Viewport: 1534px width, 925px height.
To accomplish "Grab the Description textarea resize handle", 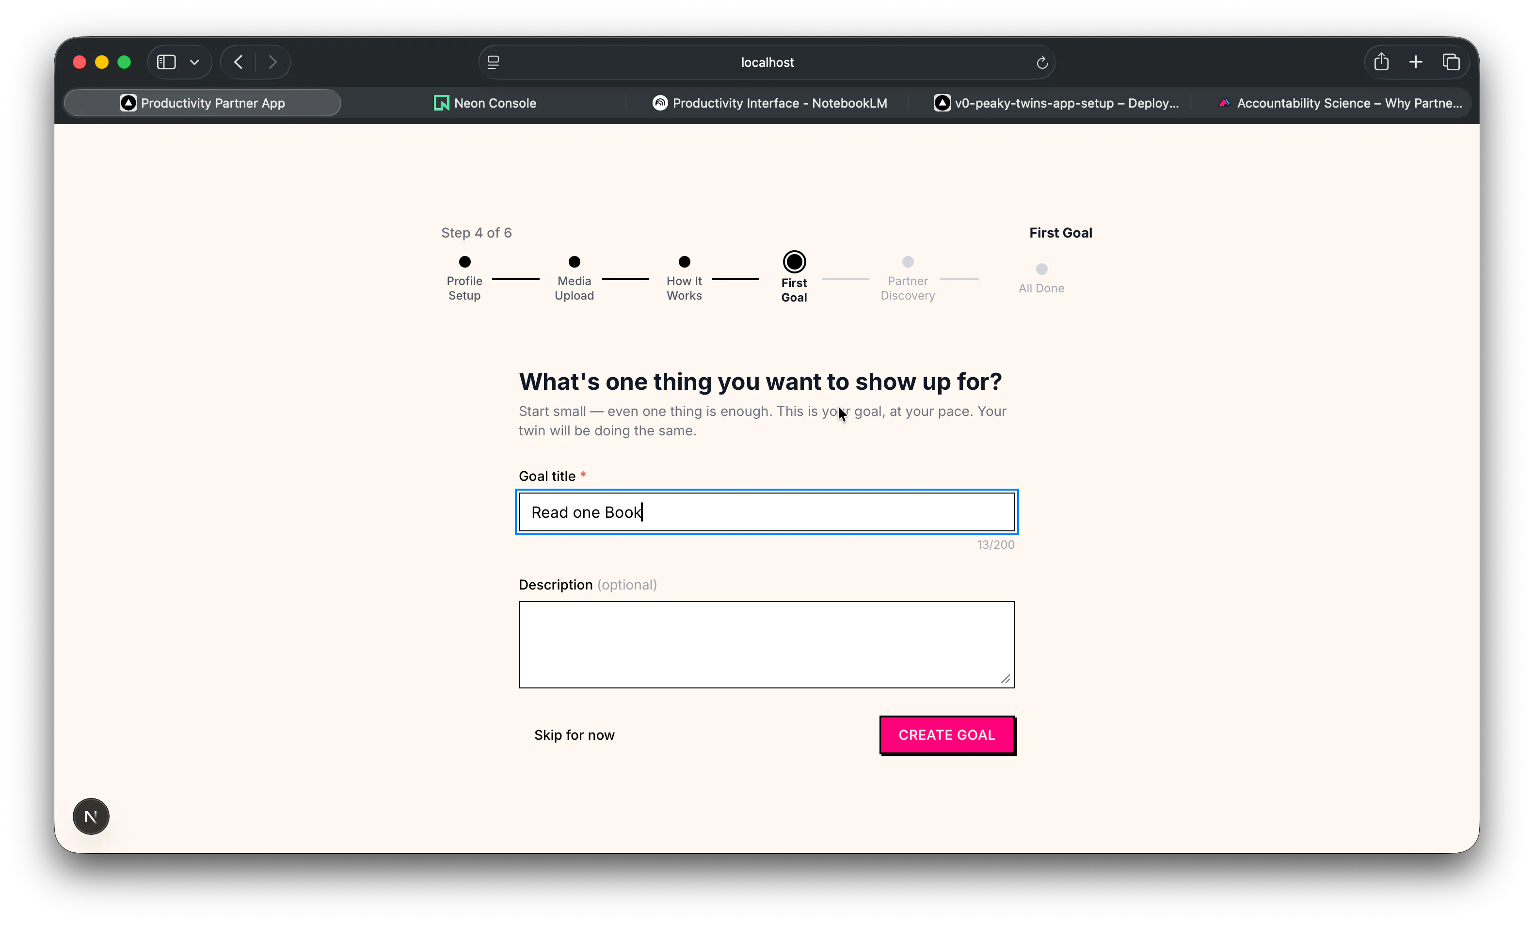I will coord(1006,679).
